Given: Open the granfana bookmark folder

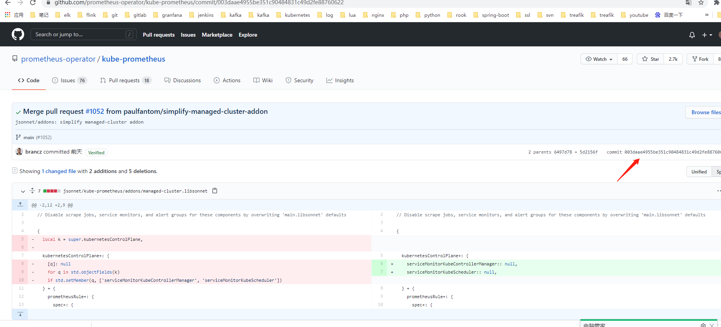Looking at the screenshot, I should point(167,15).
